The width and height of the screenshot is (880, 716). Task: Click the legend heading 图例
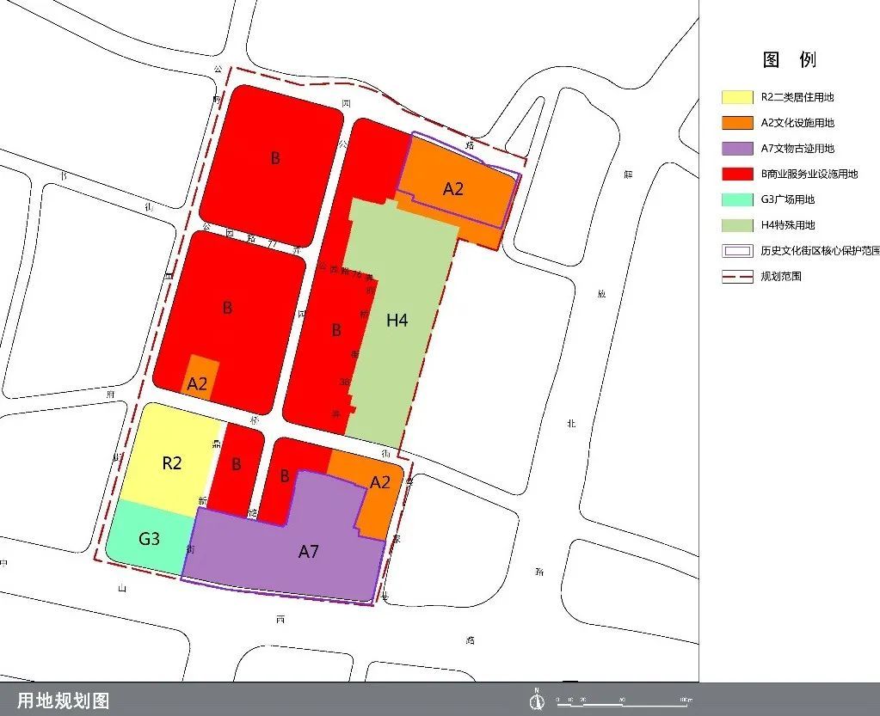tap(789, 59)
